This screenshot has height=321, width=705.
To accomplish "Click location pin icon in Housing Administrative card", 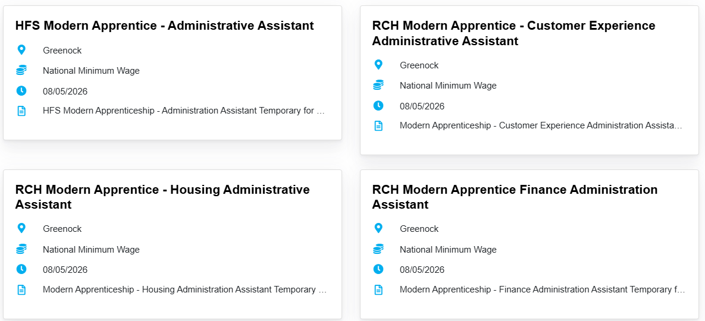I will pyautogui.click(x=21, y=228).
